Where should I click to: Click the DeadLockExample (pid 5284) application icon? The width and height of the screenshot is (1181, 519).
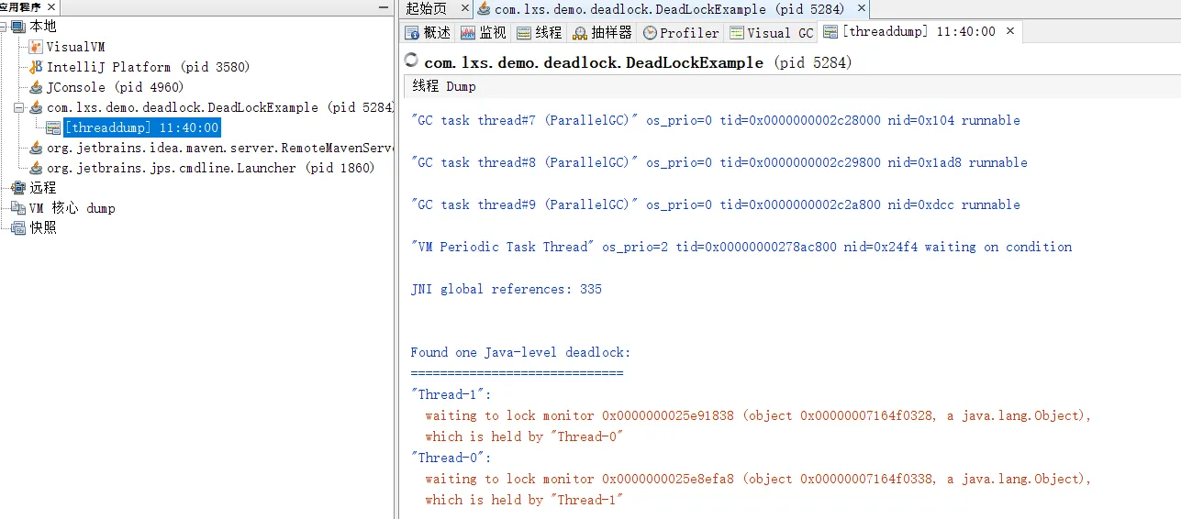click(36, 107)
